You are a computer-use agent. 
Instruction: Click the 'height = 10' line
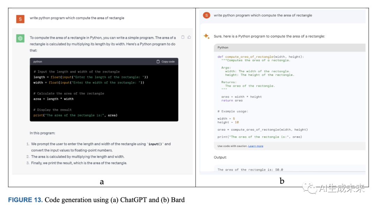(x=228, y=122)
